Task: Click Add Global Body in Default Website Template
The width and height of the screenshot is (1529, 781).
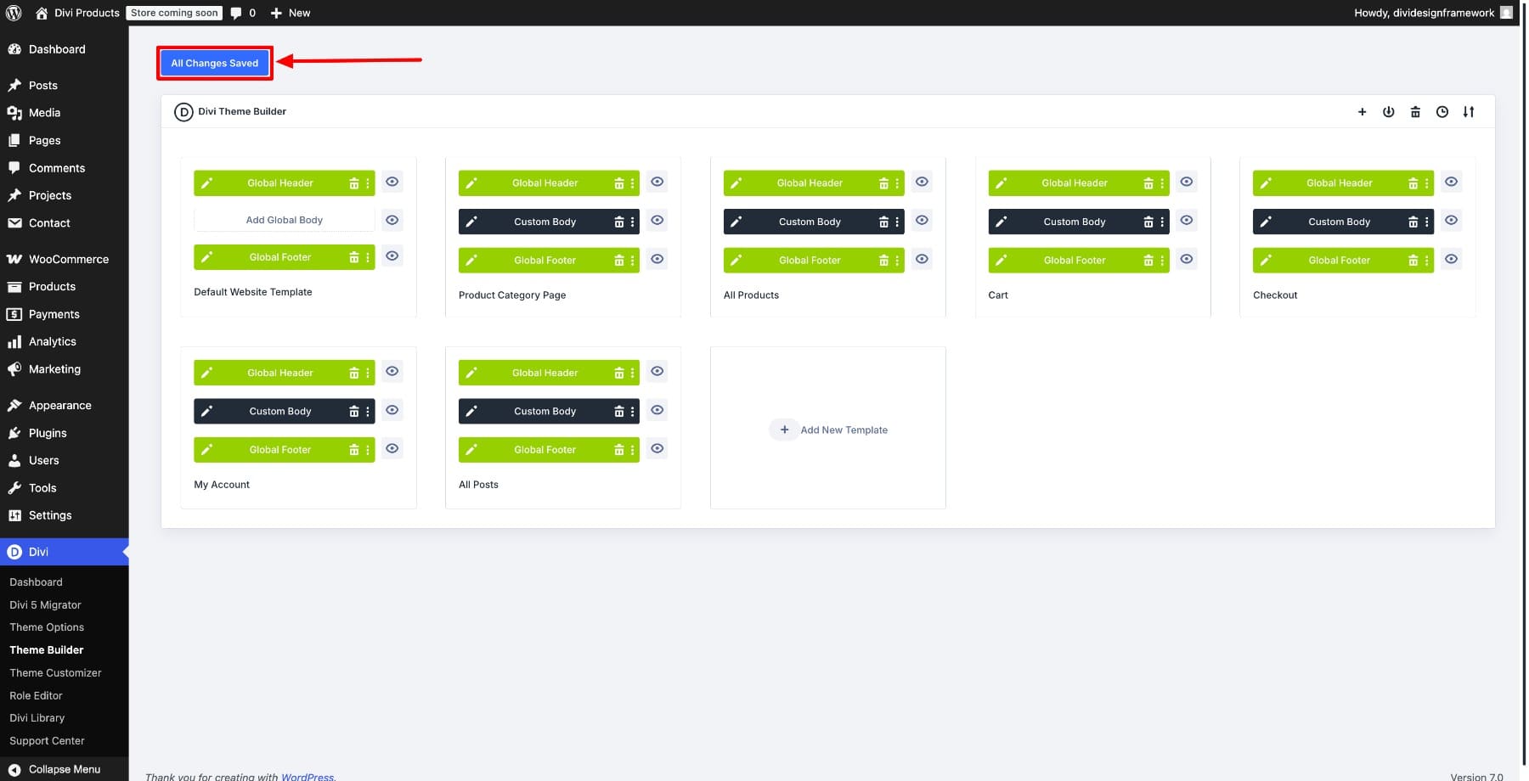Action: (285, 220)
